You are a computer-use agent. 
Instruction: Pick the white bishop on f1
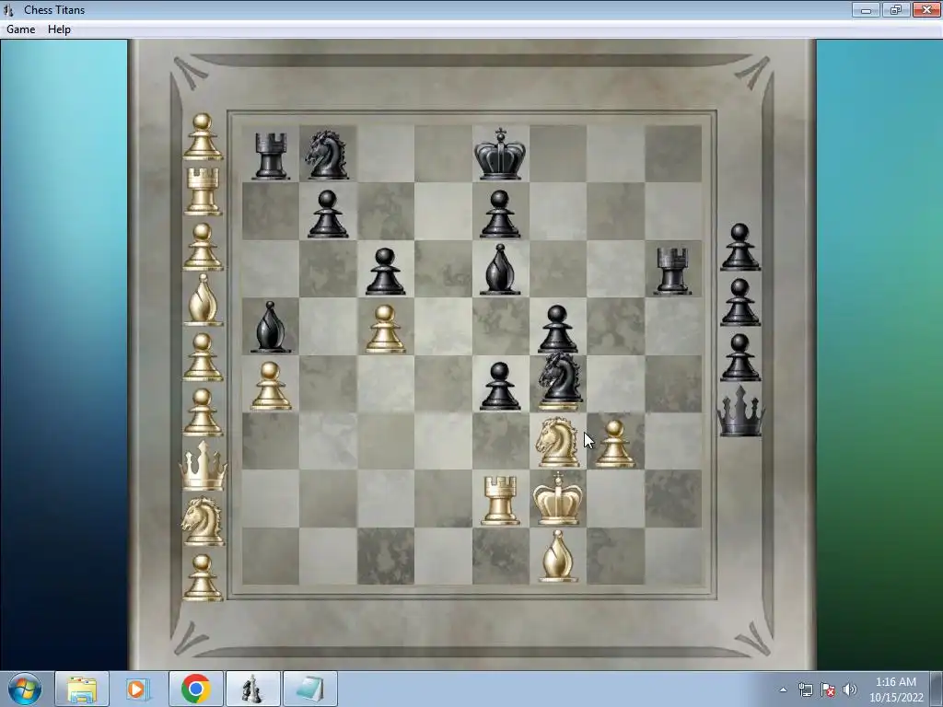[x=557, y=556]
